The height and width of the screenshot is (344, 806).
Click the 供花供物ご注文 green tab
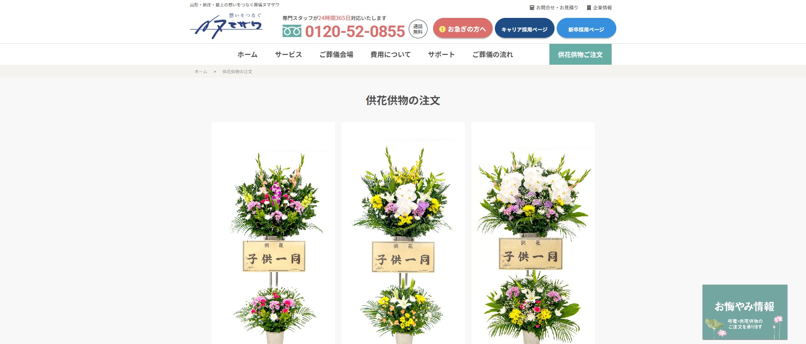pyautogui.click(x=580, y=54)
